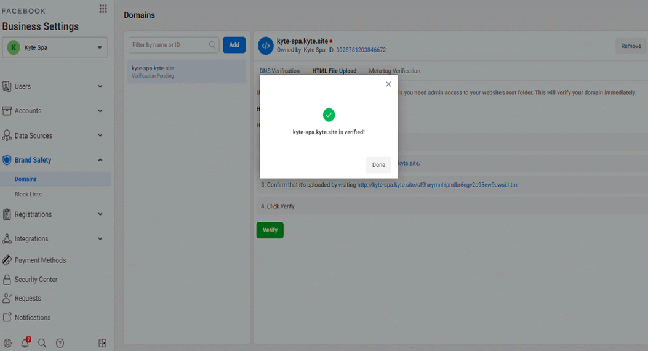The height and width of the screenshot is (351, 648).
Task: Click the Security Center lock icon
Action: click(7, 280)
